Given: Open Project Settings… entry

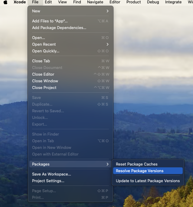Looking at the screenshot, I should pos(48,181).
